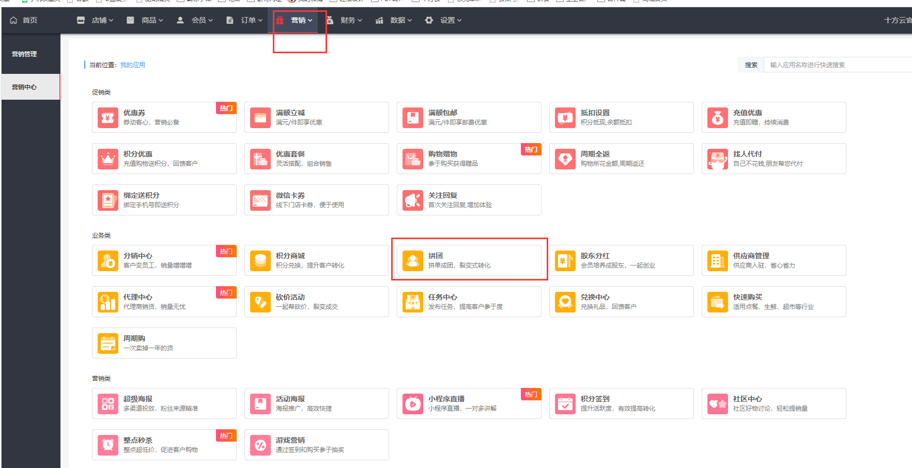Screen dimensions: 912x468
Task: Click the 拼单成团，裂变式转化 text
Action: 459,266
